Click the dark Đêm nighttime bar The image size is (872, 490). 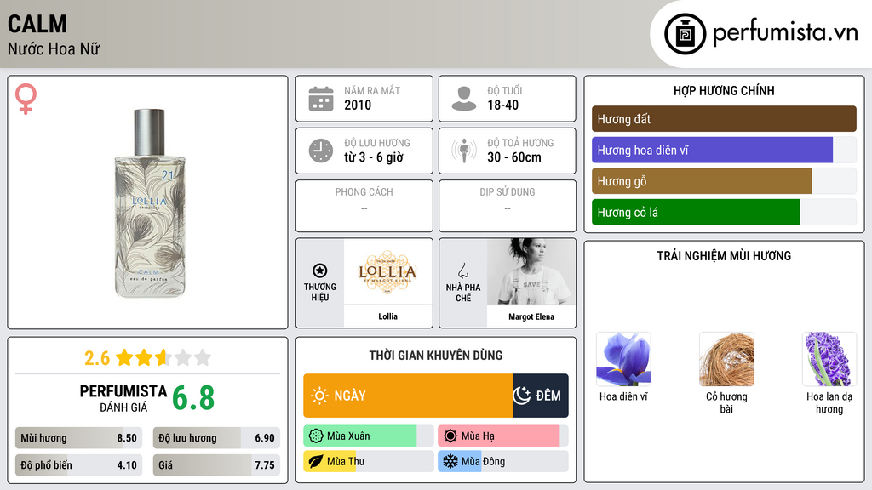(x=541, y=396)
